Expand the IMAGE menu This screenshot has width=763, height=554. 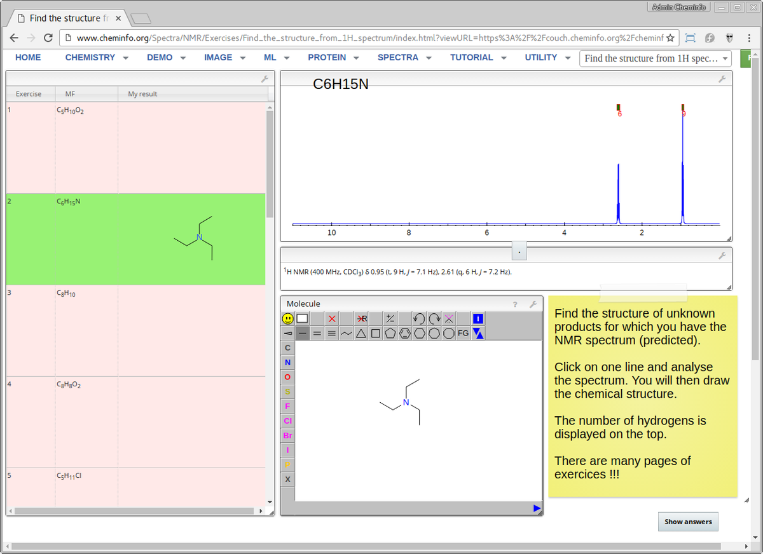(224, 57)
